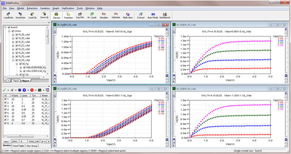Click the green graph icon in device panel
Viewport: 291px width, 154px height.
(40, 90)
